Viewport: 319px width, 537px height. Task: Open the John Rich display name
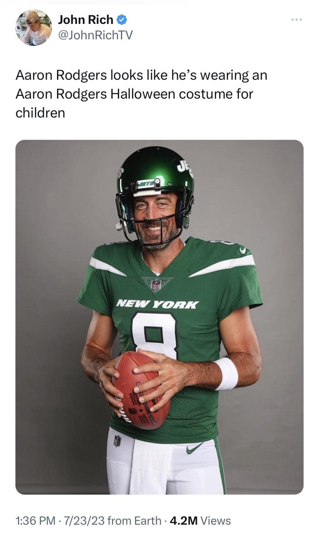86,19
